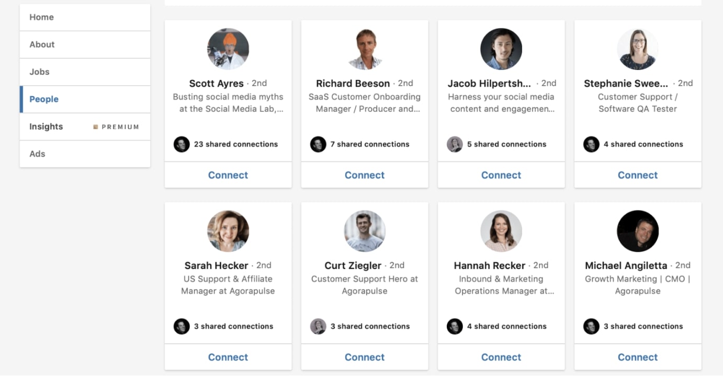723x376 pixels.
Task: Select the Premium badge icon beside Insights
Action: coord(96,127)
